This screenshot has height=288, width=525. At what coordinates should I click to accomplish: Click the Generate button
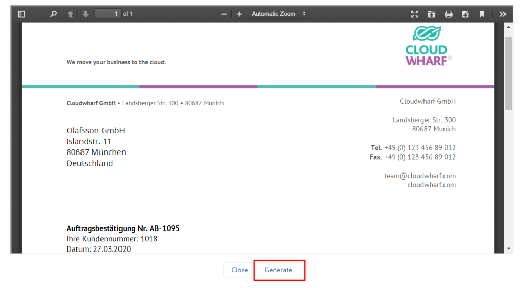coord(278,270)
